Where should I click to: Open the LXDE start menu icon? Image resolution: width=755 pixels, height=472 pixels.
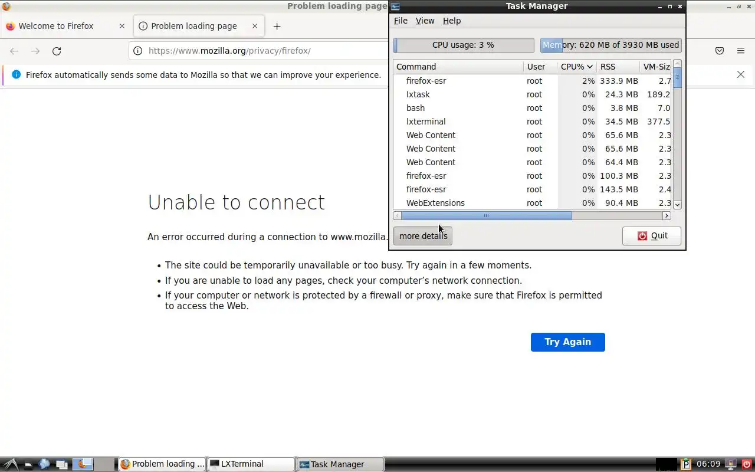click(11, 464)
